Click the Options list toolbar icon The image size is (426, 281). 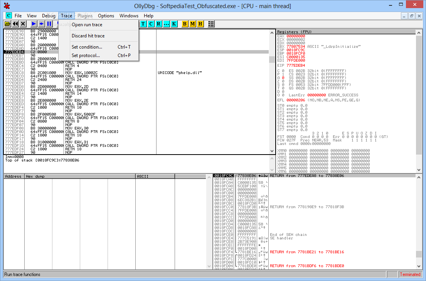click(x=211, y=24)
